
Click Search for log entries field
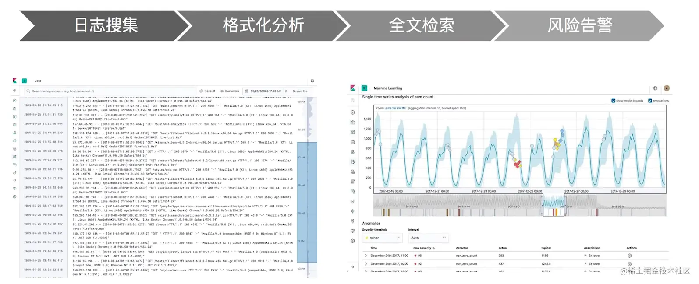click(x=110, y=91)
